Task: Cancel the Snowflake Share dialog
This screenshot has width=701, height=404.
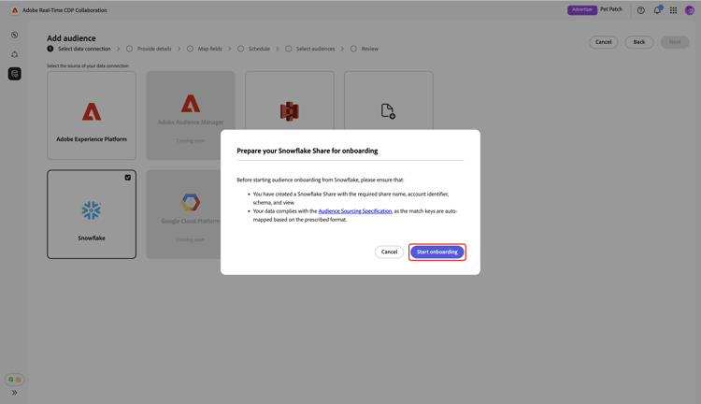Action: coord(389,252)
